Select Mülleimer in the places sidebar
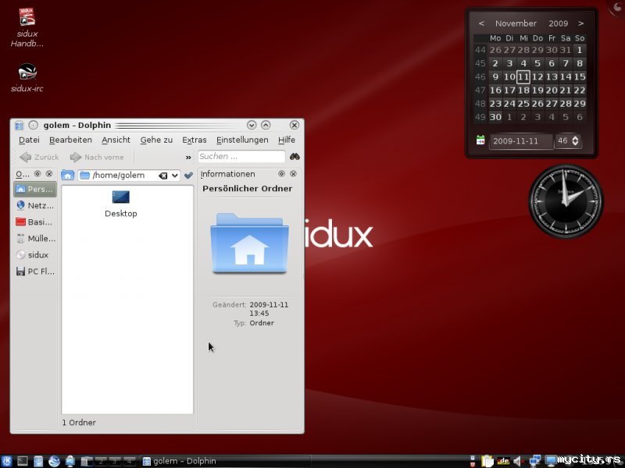 pyautogui.click(x=35, y=238)
